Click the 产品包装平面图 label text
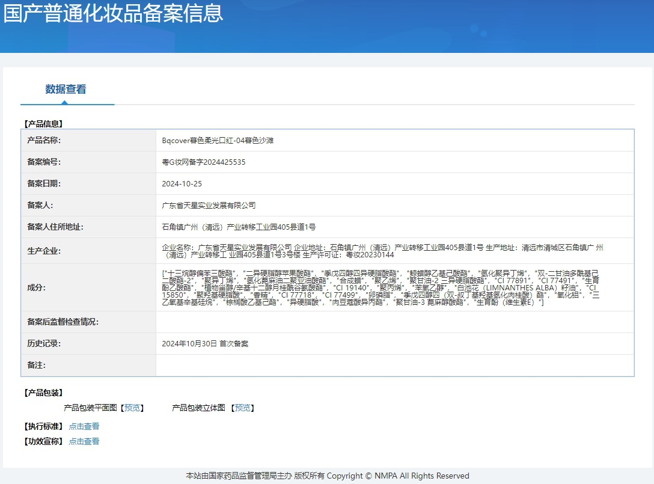Image resolution: width=654 pixels, height=484 pixels. [x=90, y=408]
